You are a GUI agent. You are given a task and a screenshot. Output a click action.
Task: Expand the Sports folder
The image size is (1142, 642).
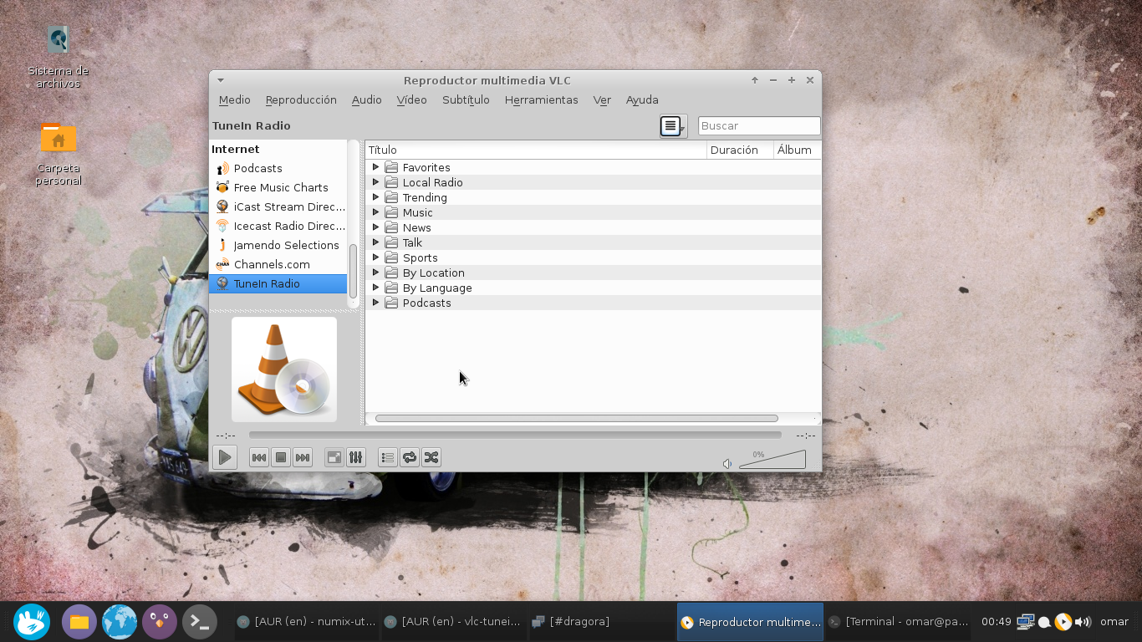[x=376, y=257]
